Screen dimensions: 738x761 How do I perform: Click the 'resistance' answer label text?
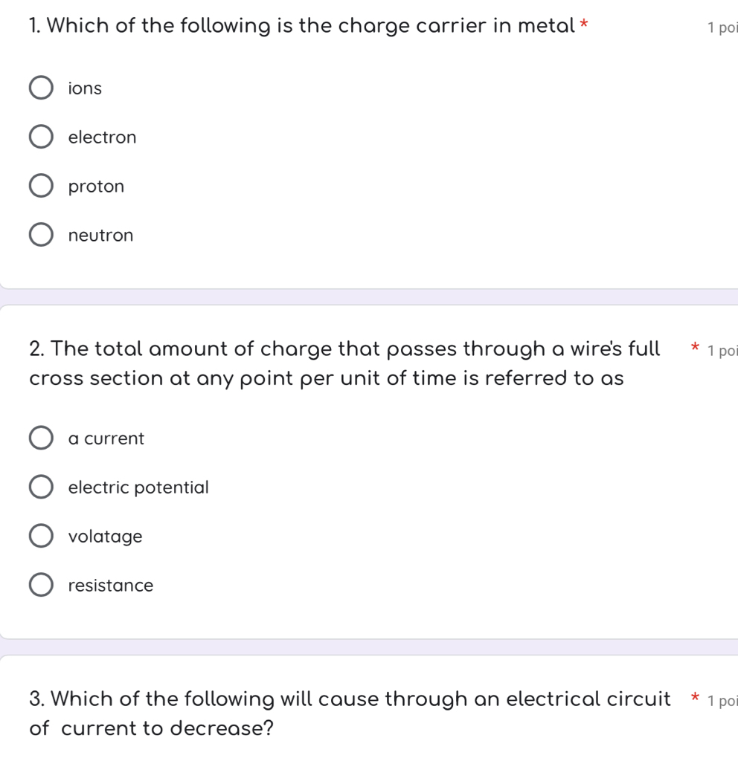tap(110, 586)
